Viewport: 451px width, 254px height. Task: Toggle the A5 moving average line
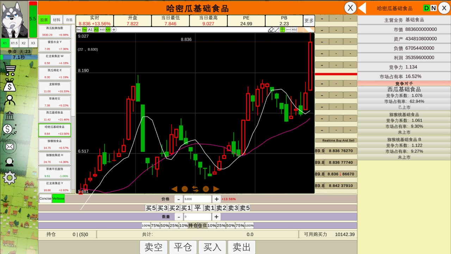(x=96, y=30)
